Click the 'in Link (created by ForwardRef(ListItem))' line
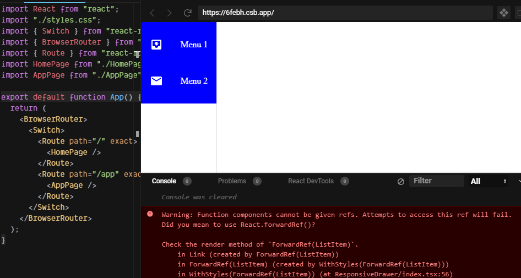The width and height of the screenshot is (521, 278). point(258,254)
